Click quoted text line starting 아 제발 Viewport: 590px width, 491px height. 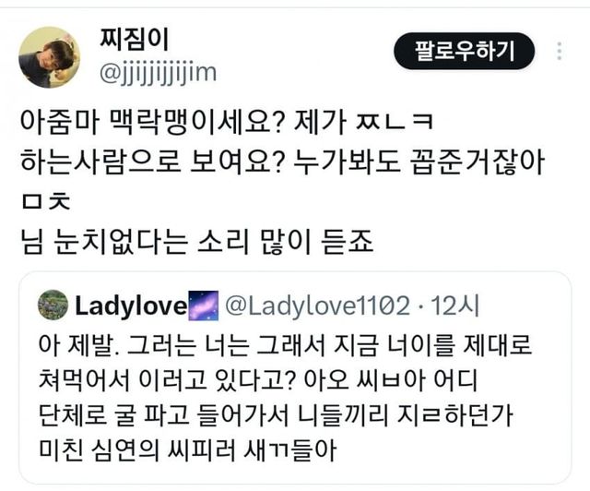285,345
